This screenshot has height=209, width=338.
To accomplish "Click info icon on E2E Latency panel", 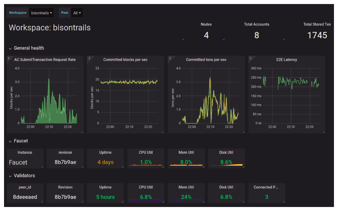I will coord(250,58).
